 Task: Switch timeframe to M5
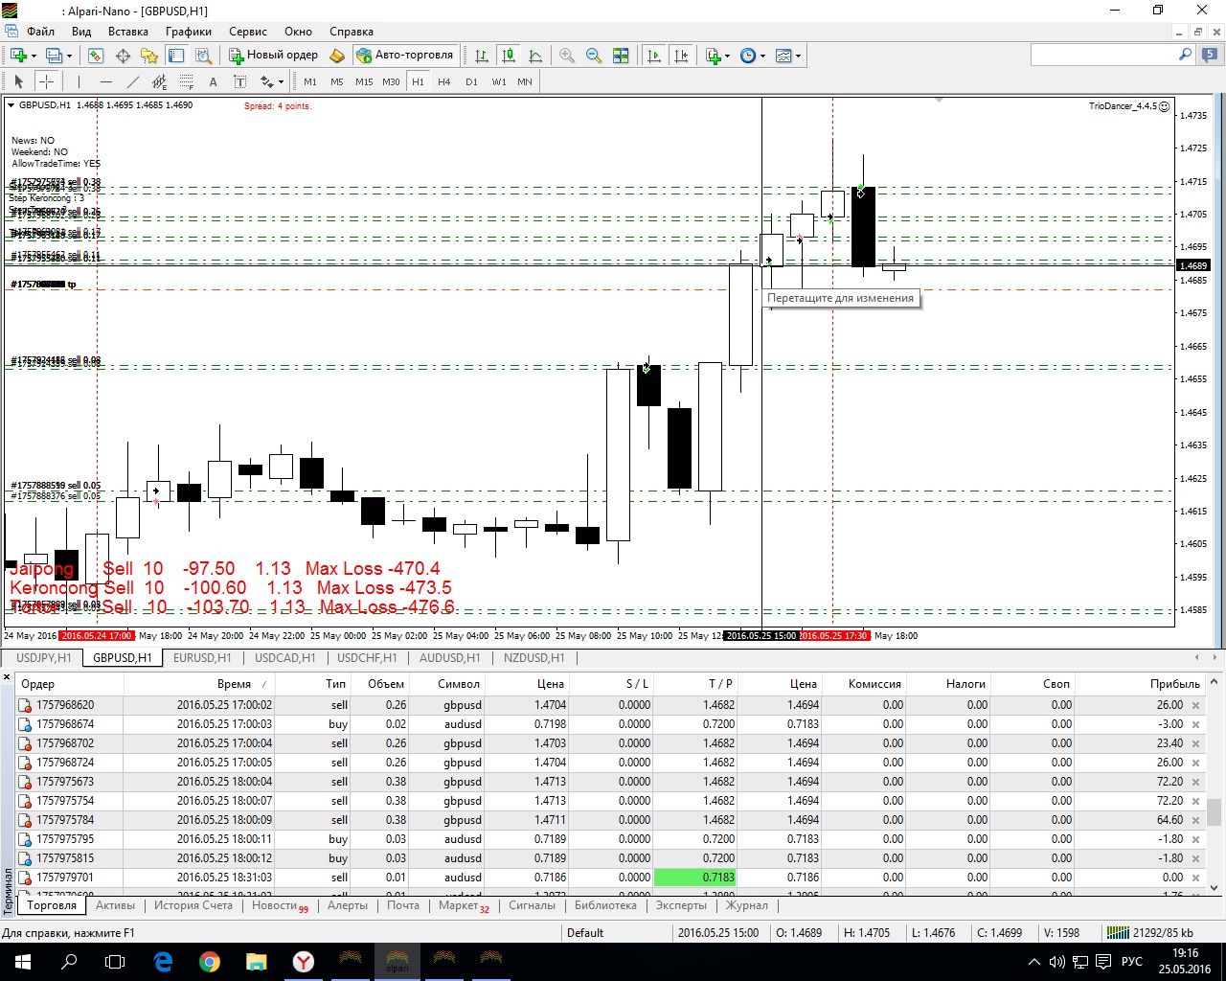point(337,81)
